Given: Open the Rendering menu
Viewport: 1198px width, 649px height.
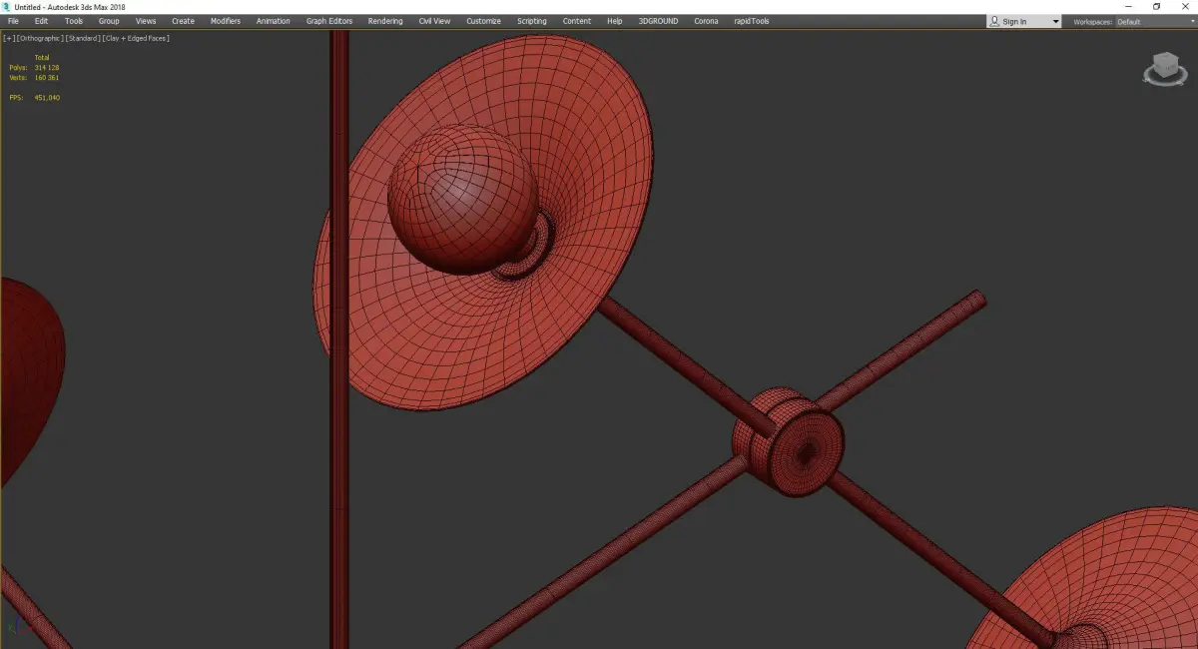Looking at the screenshot, I should pos(385,21).
